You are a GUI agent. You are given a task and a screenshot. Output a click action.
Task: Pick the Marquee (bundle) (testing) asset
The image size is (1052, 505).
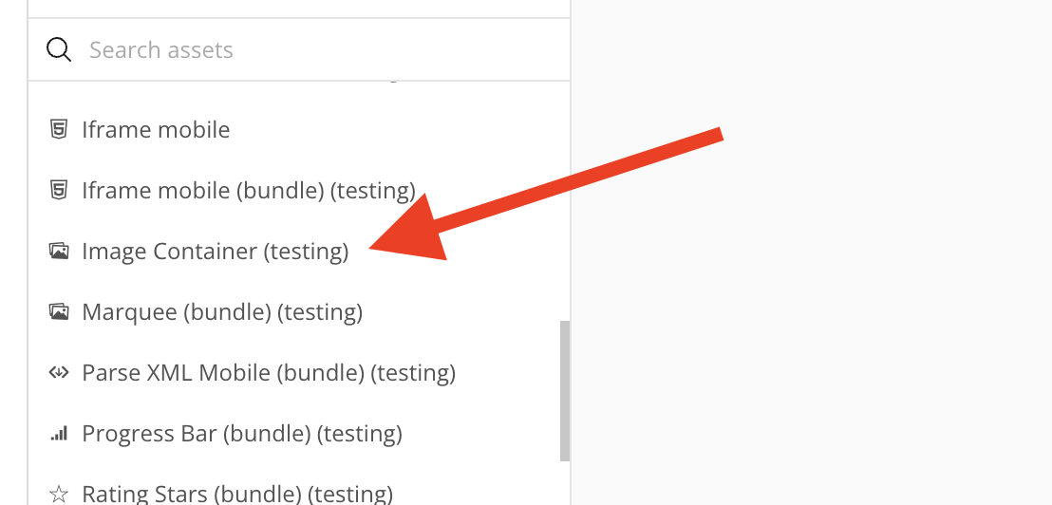pyautogui.click(x=222, y=311)
